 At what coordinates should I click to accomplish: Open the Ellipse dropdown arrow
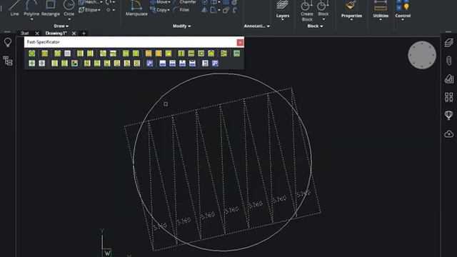coord(99,10)
